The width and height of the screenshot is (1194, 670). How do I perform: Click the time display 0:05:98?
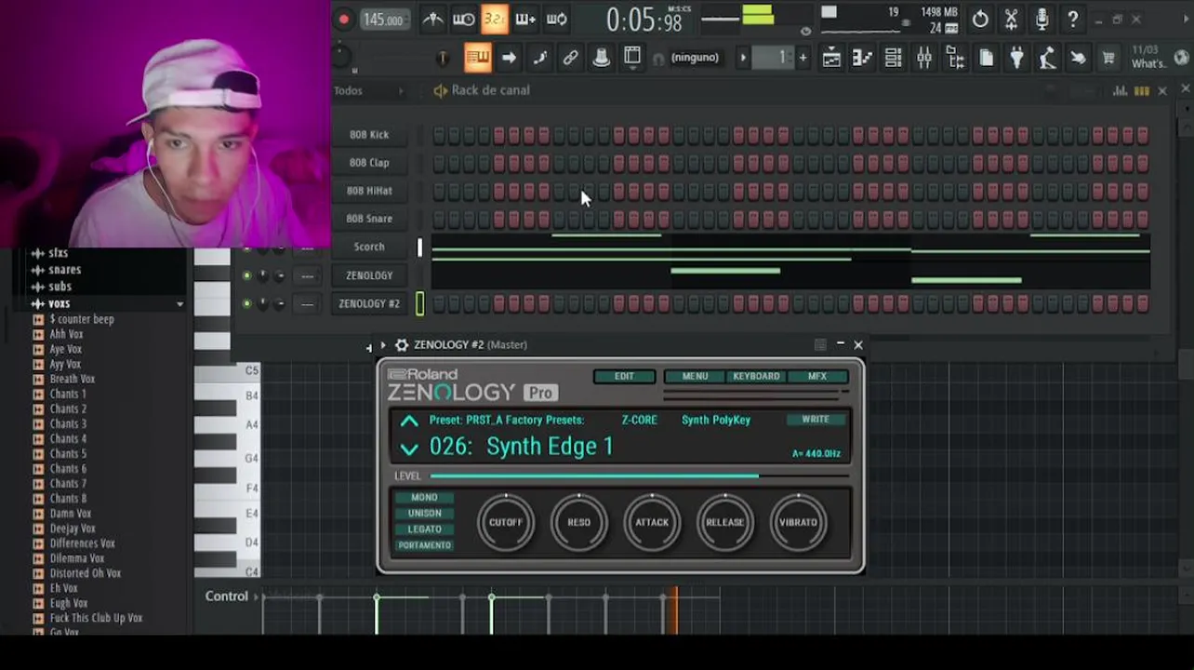coord(643,20)
